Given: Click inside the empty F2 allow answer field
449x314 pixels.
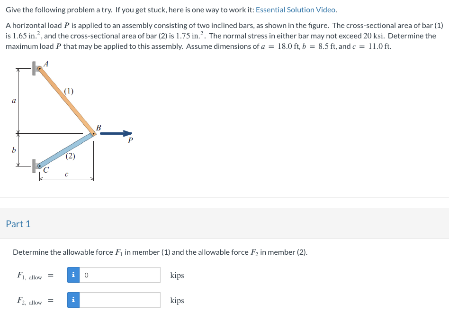Looking at the screenshot, I should pyautogui.click(x=118, y=300).
